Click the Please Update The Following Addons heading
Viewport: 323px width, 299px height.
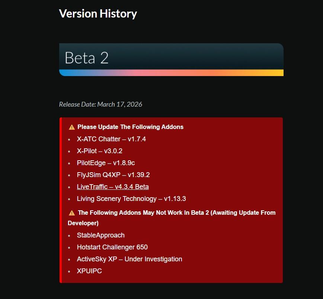point(130,127)
